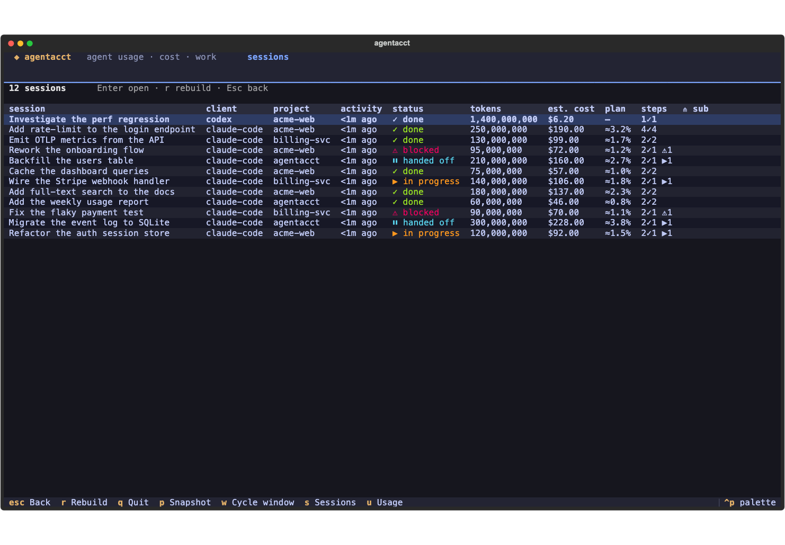Click the $6.20 est. cost value
Viewport: 785px width, 545px height.
pyautogui.click(x=560, y=120)
